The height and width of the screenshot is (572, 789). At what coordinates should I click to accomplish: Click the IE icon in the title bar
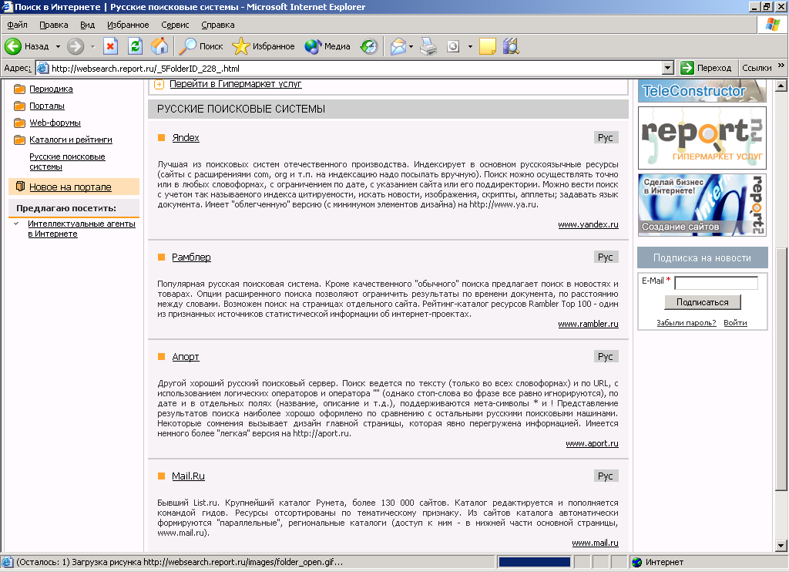[6, 6]
